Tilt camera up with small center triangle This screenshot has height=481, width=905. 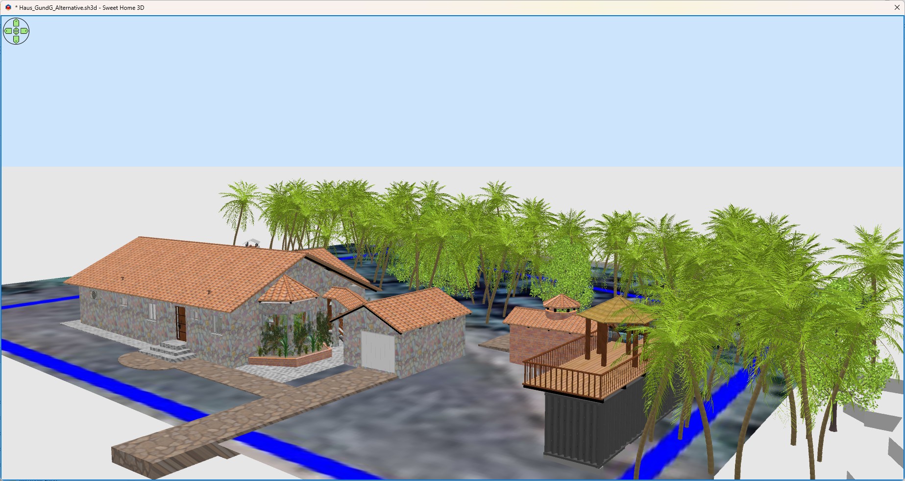point(16,29)
